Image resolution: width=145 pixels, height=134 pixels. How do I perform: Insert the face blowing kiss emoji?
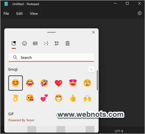click(x=30, y=98)
